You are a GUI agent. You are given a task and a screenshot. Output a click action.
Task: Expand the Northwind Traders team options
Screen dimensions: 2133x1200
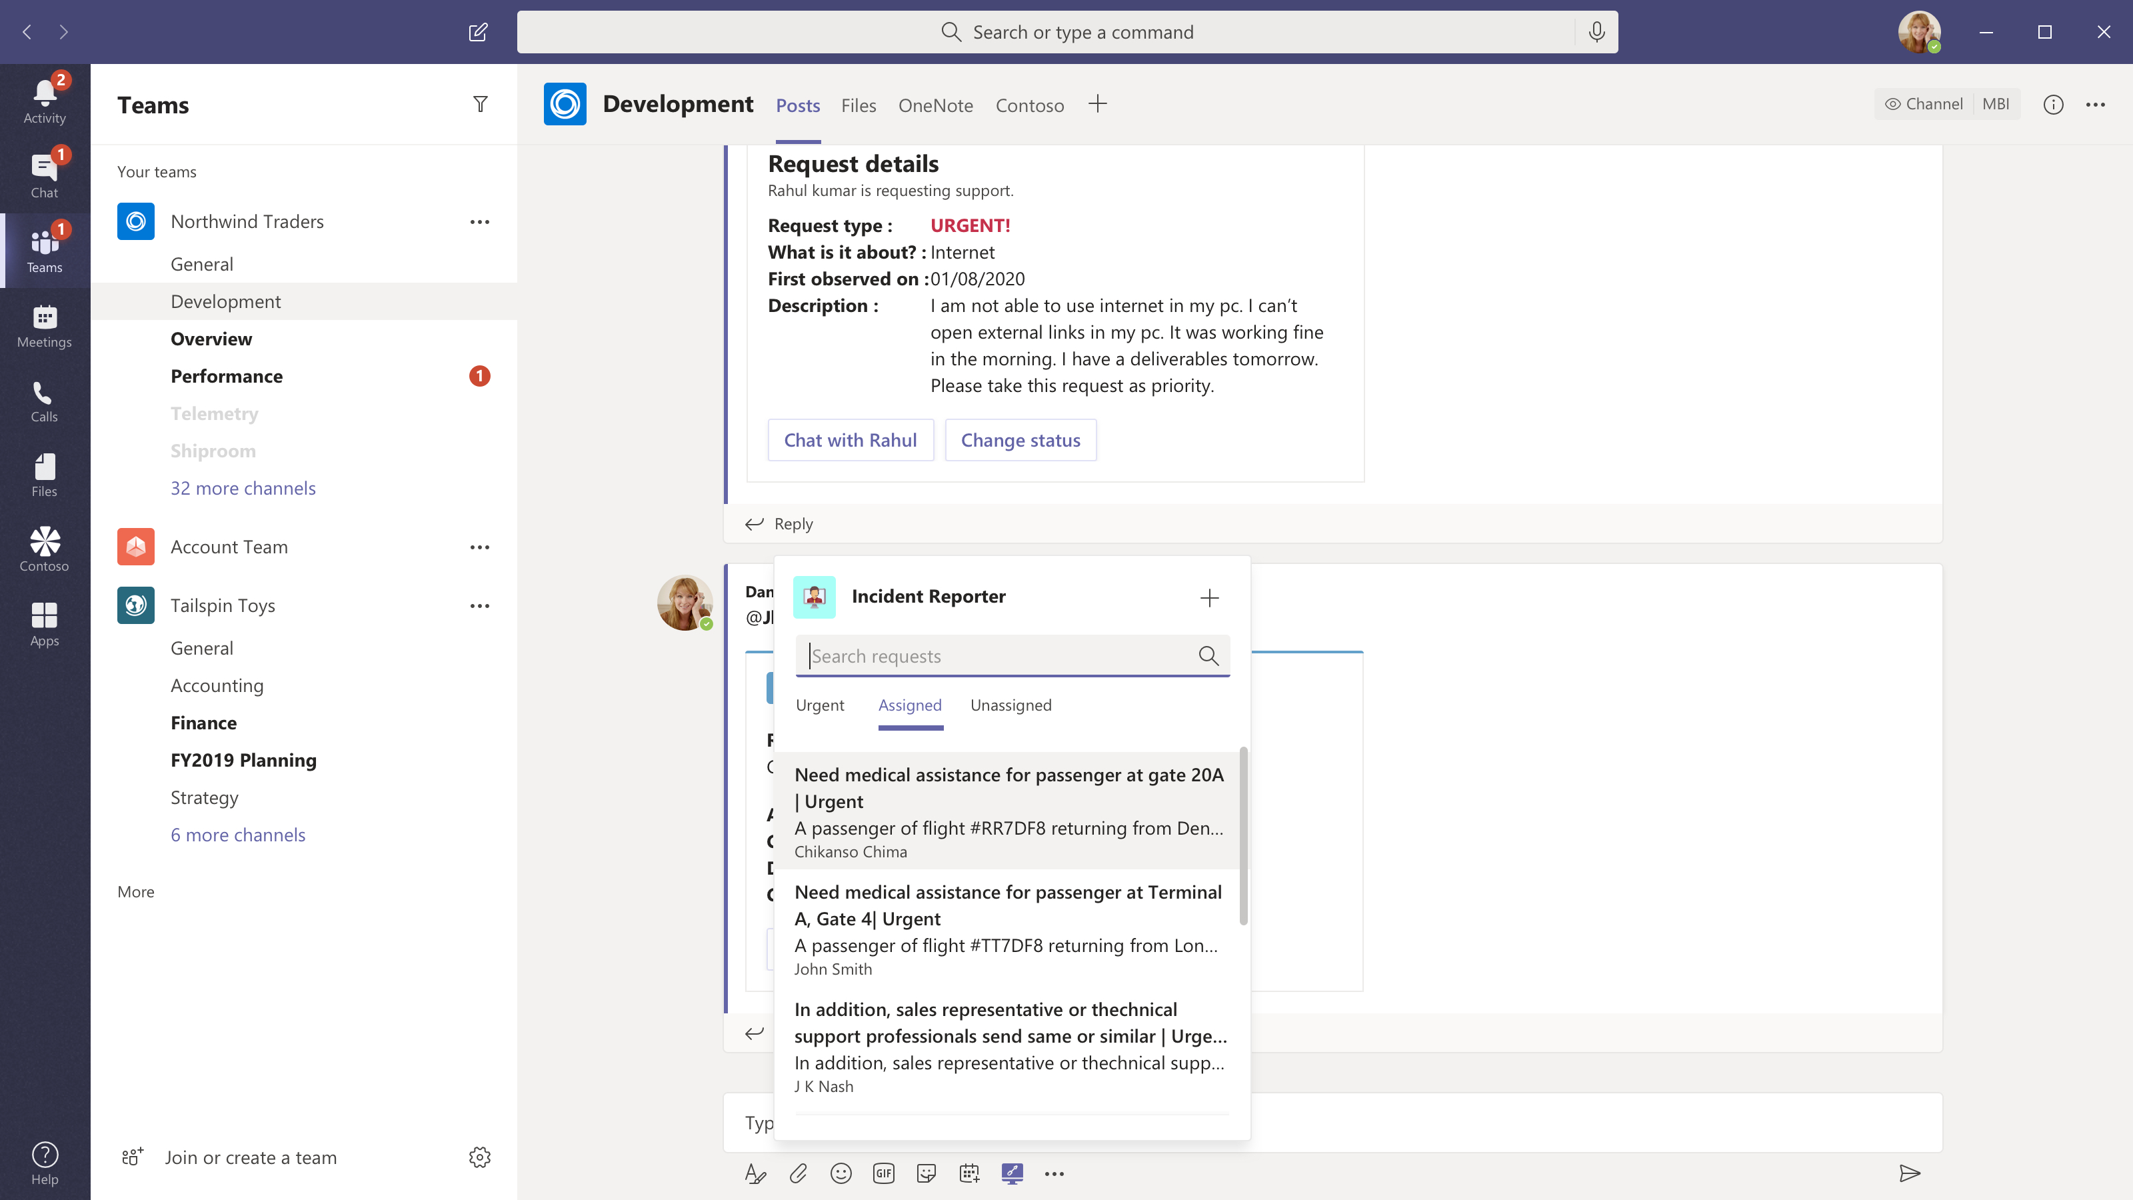click(479, 221)
